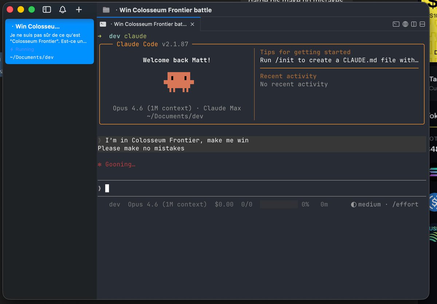Click 'Opus 4.6 (1M context) · Claude Max' line
Image resolution: width=437 pixels, height=304 pixels.
(x=177, y=108)
